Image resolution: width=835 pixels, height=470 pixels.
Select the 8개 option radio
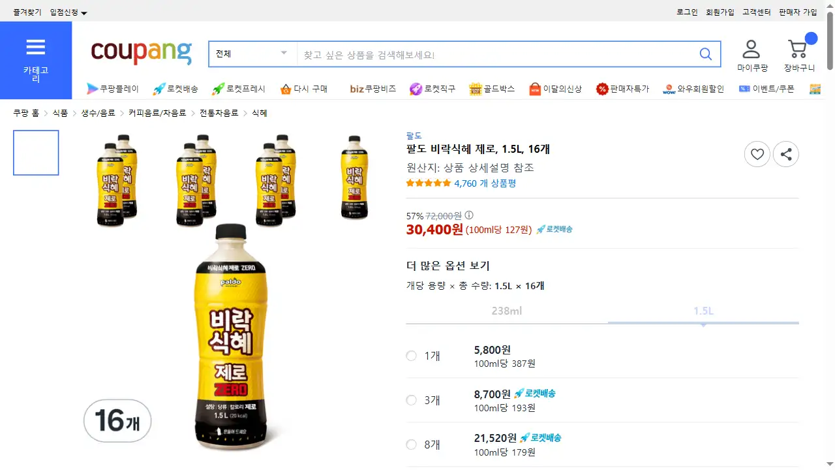411,445
